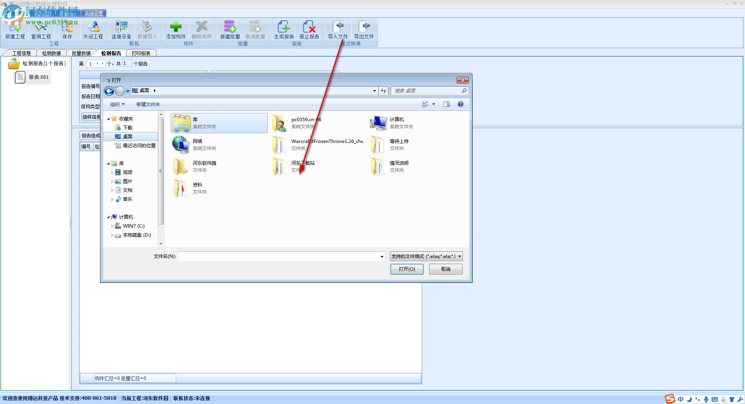Click the 取消批量 toolbar icon
The height and width of the screenshot is (404, 745).
point(255,30)
